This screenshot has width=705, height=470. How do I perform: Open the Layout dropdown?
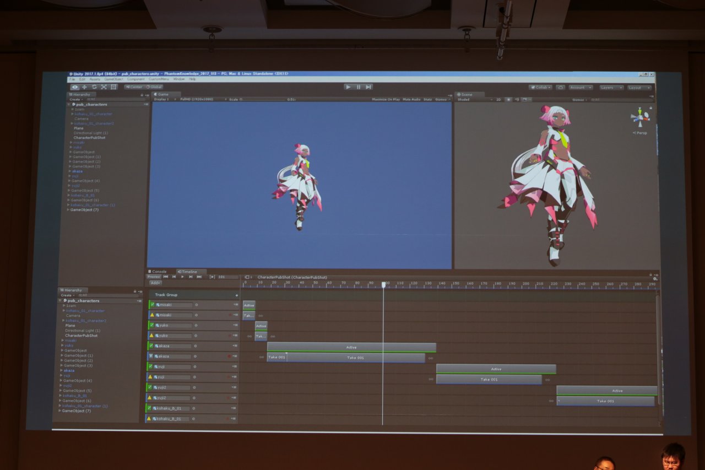click(x=639, y=88)
